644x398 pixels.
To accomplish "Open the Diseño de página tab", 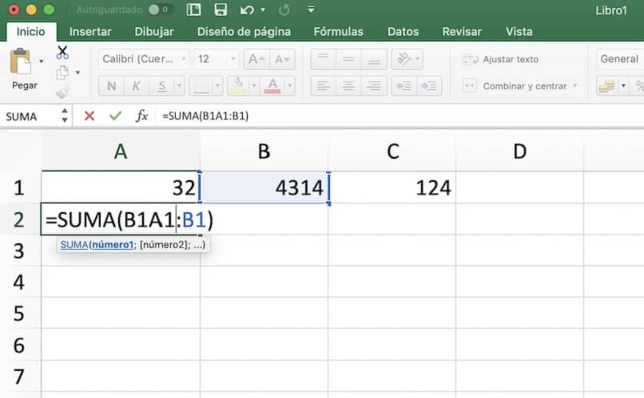I will [x=244, y=32].
